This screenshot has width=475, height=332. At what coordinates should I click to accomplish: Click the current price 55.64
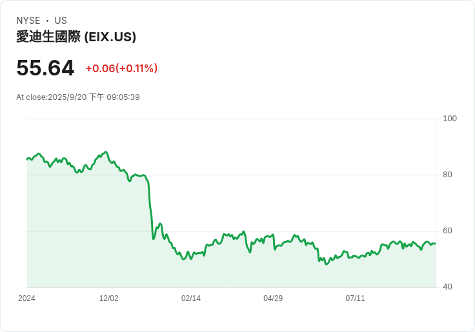point(45,68)
